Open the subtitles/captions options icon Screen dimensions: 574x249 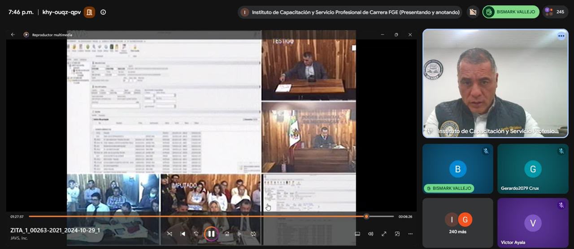[357, 234]
